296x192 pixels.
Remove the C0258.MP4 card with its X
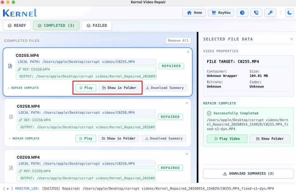point(187,103)
